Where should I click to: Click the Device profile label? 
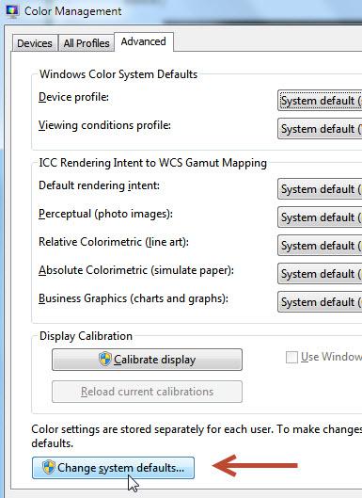[x=73, y=97]
